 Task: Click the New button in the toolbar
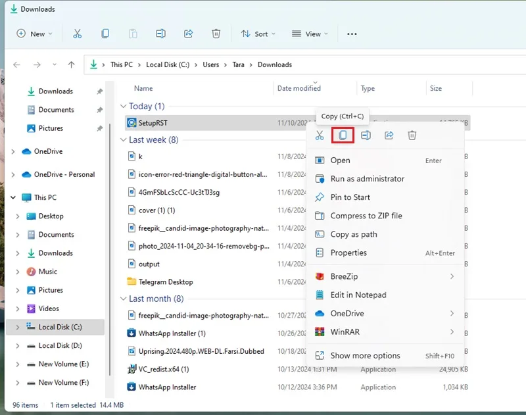click(34, 34)
